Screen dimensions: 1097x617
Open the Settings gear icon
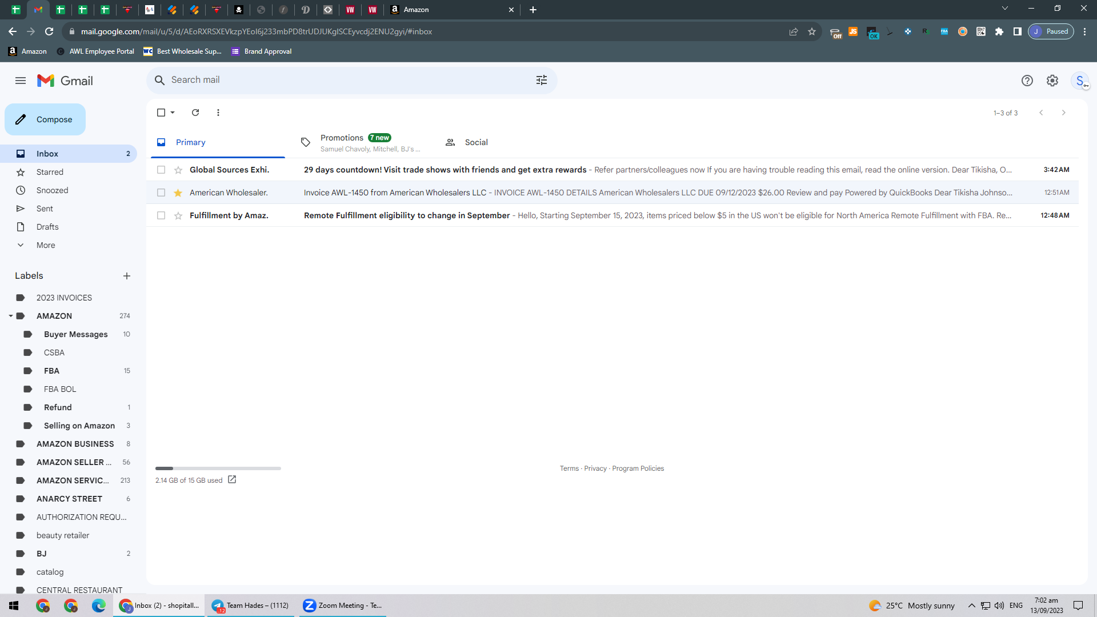pyautogui.click(x=1052, y=81)
